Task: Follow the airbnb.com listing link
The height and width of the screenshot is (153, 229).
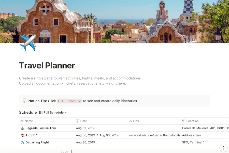Action: [x=154, y=135]
